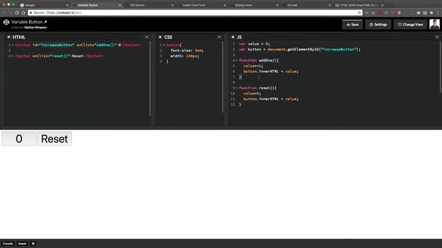This screenshot has width=442, height=248.
Task: Expand the CSS panel dropdown chevron
Action: pyautogui.click(x=219, y=37)
